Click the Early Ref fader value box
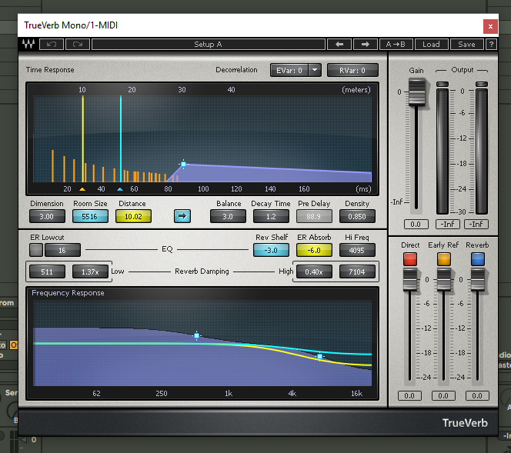The height and width of the screenshot is (453, 511). (x=443, y=395)
